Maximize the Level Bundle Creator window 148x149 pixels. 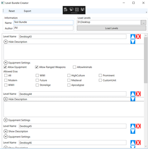pyautogui.click(x=134, y=3)
